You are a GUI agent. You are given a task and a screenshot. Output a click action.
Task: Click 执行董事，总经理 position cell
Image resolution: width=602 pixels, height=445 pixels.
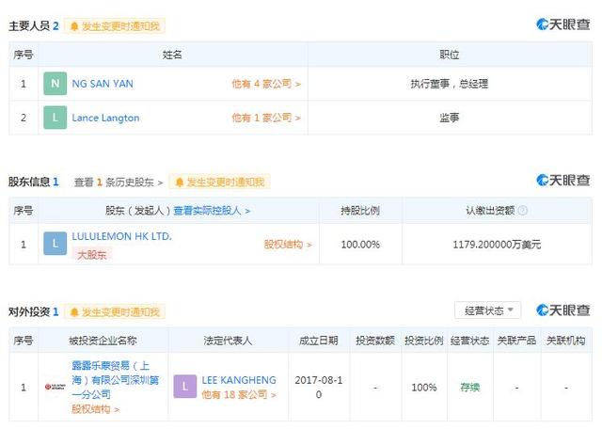450,84
